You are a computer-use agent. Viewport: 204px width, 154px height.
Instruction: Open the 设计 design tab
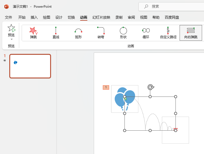(59, 17)
